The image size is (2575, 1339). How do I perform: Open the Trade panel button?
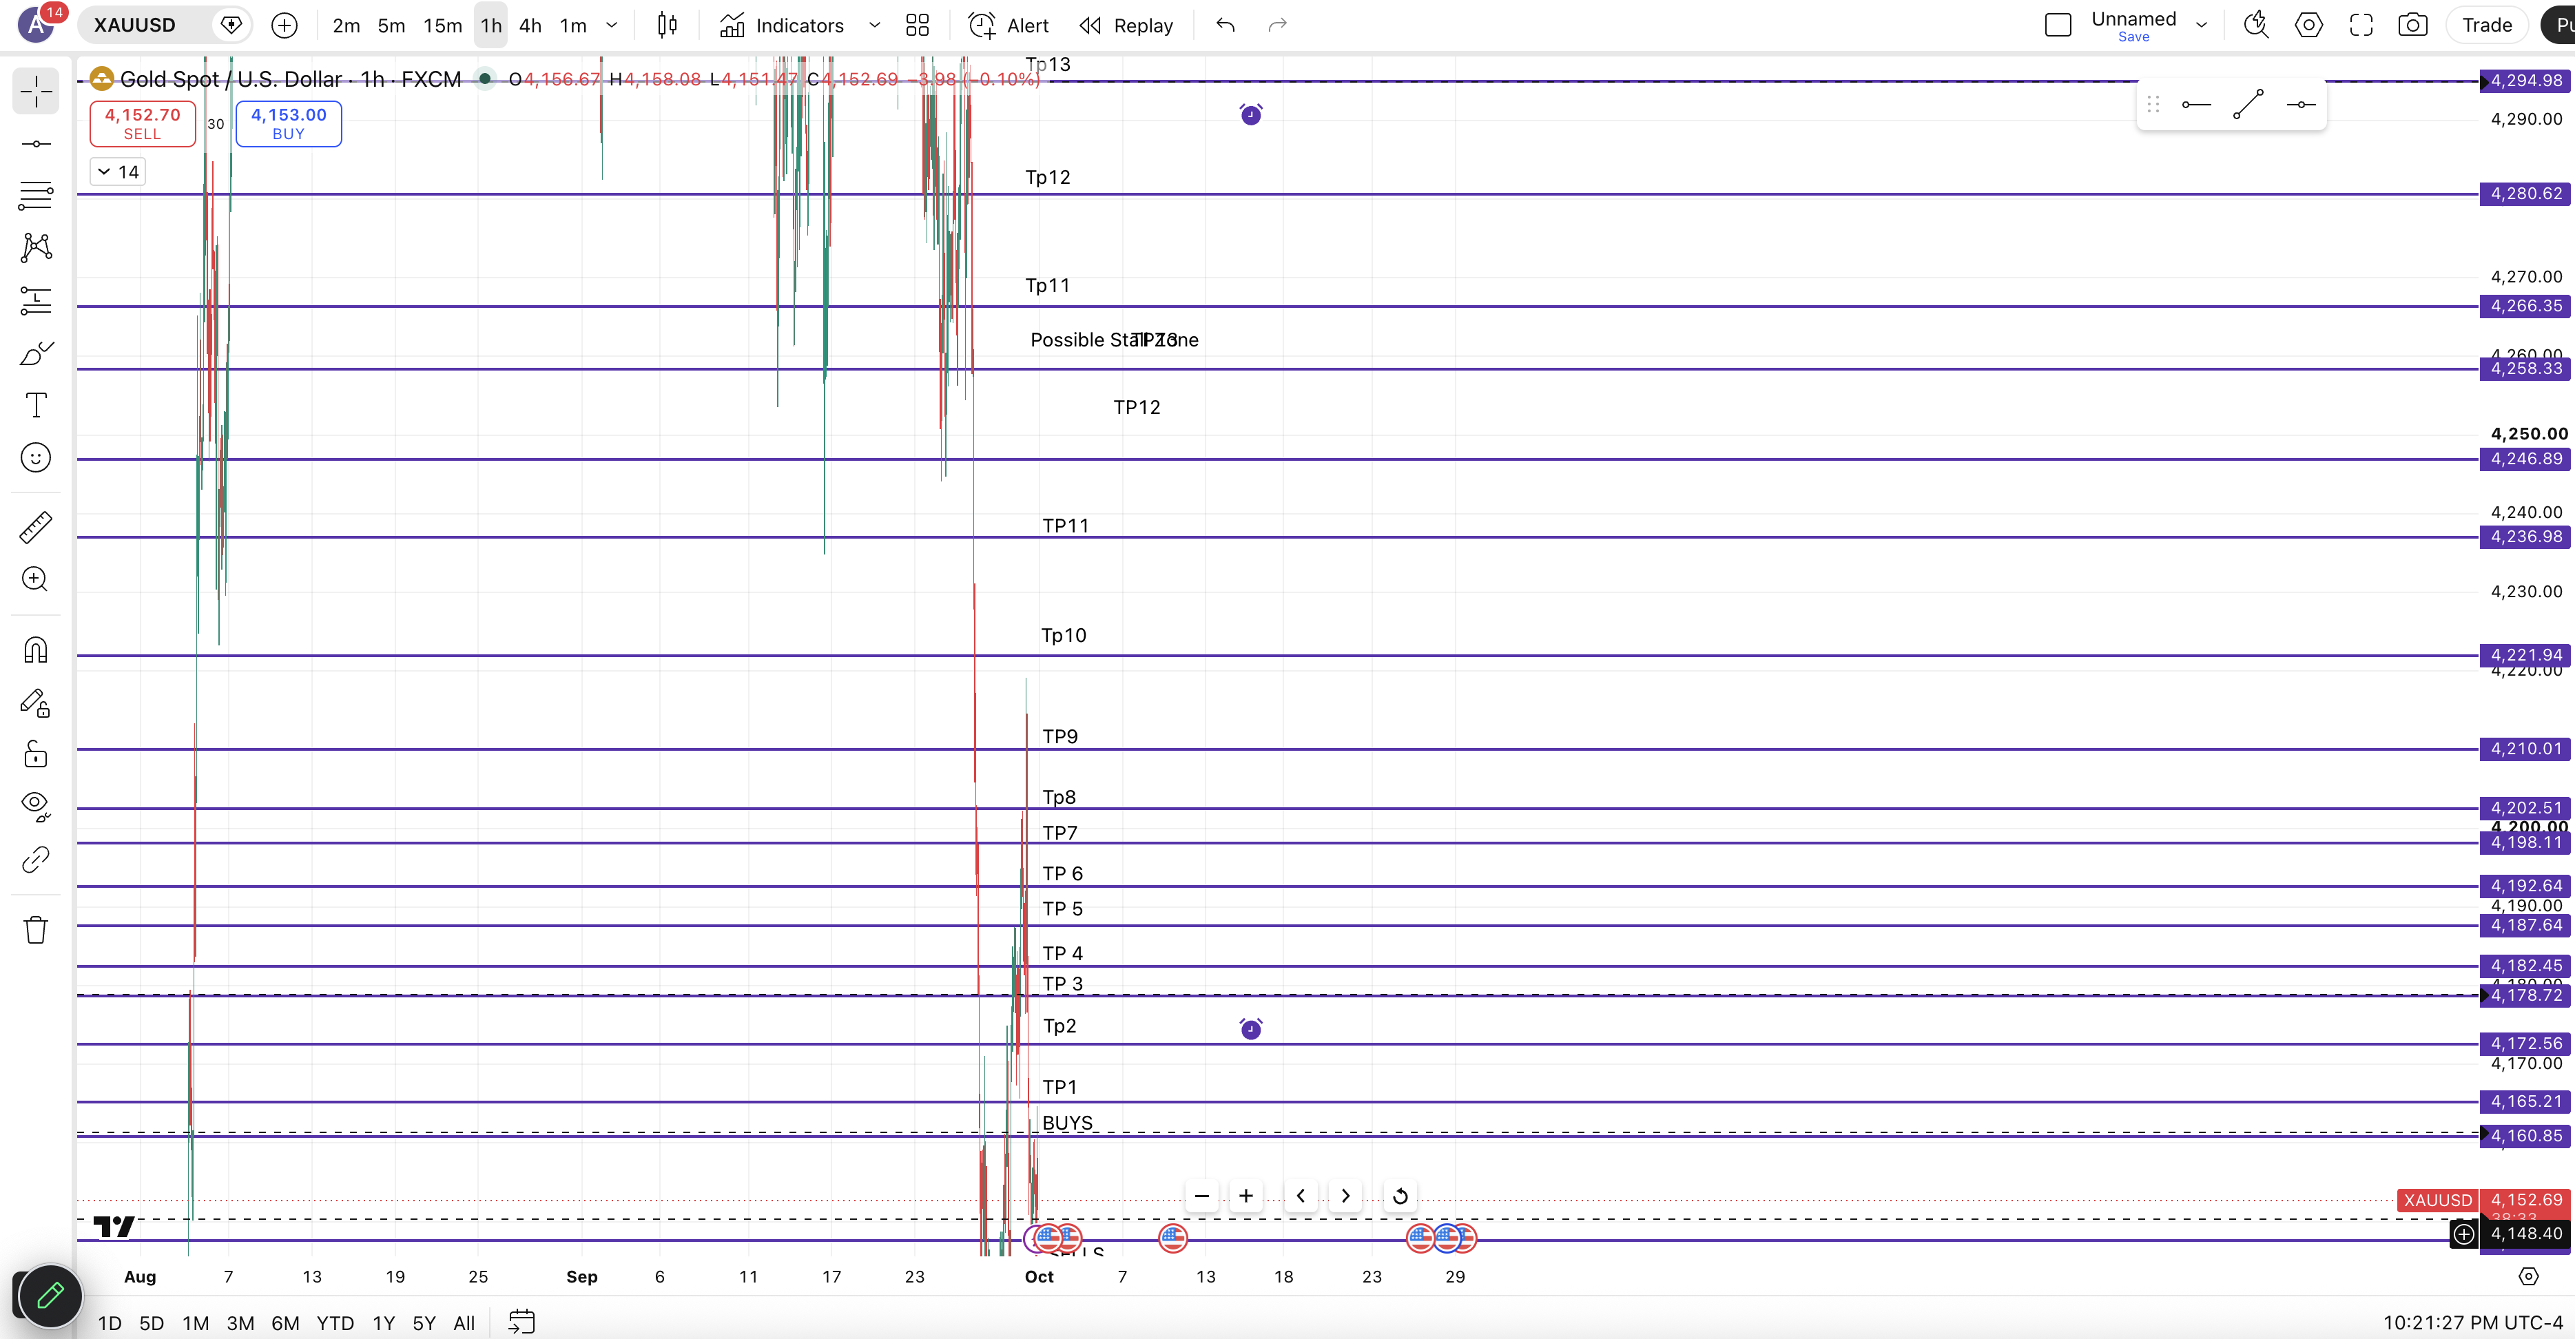tap(2486, 25)
